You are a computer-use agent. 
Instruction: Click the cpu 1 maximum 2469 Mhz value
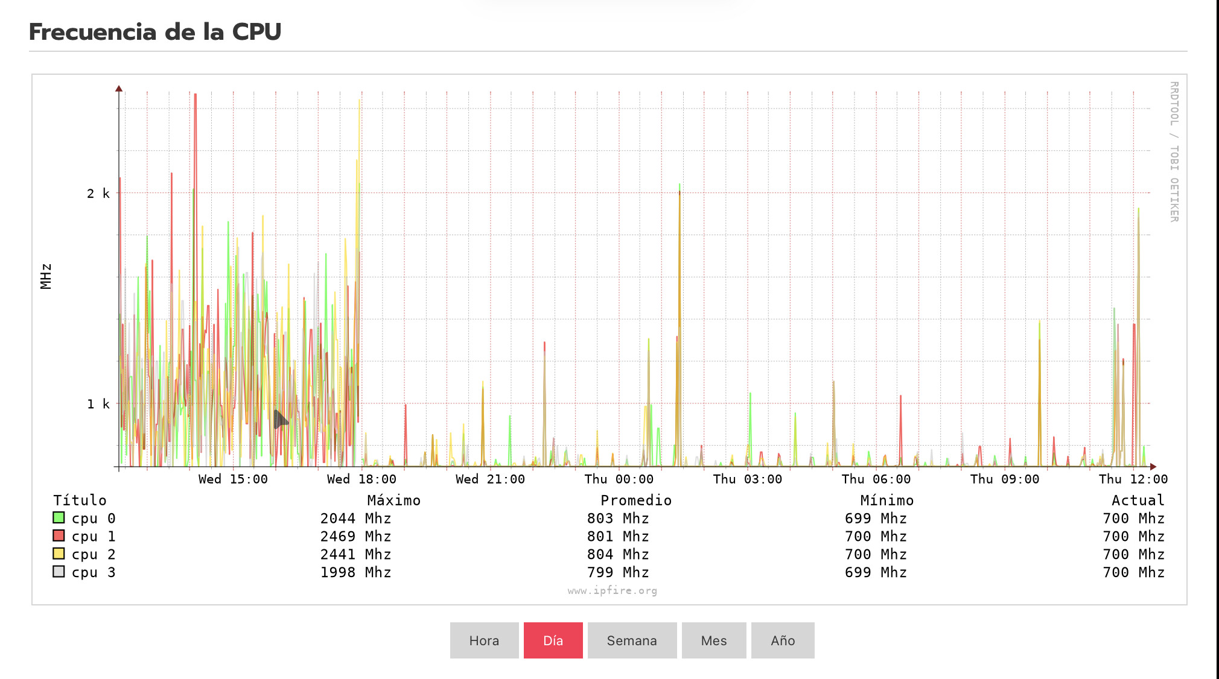pyautogui.click(x=355, y=536)
